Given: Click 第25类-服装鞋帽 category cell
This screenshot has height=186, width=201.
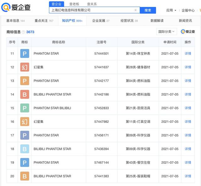Looking at the screenshot, I should tap(138, 176).
